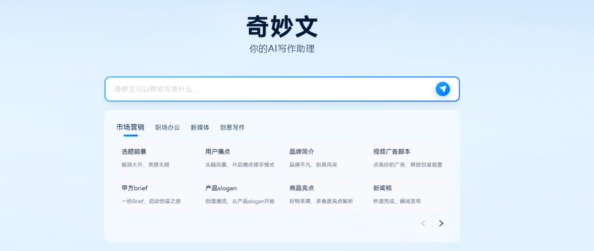The width and height of the screenshot is (594, 251).
Task: Open the 产品slogan template card
Action: [x=240, y=194]
